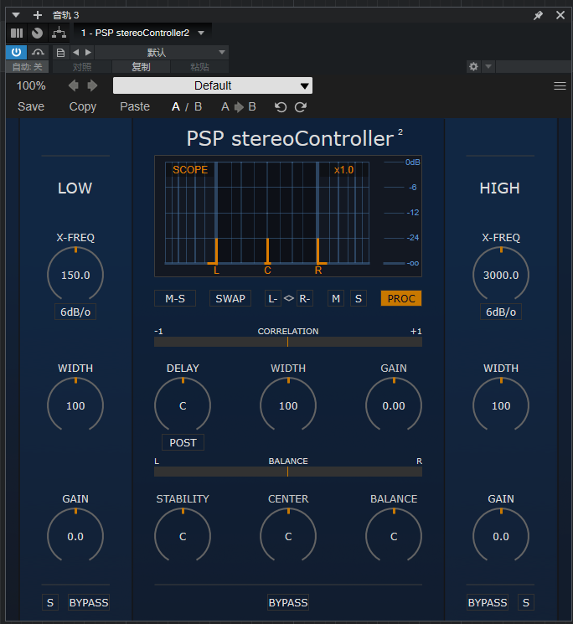
Task: Change the 100% zoom scale value
Action: click(x=31, y=85)
